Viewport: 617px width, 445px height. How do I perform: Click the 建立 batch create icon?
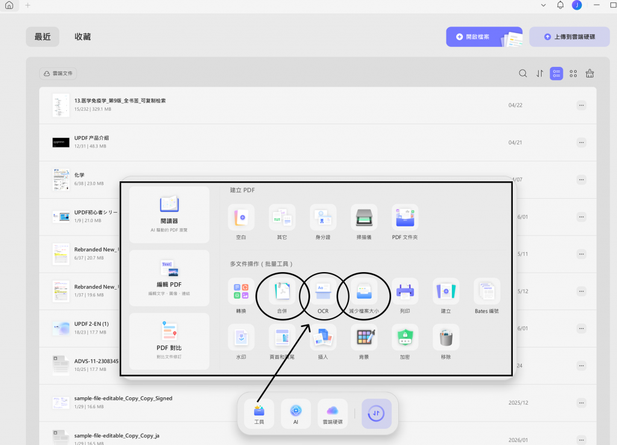[445, 291]
